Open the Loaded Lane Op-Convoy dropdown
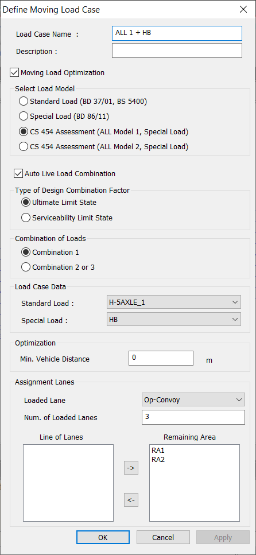Viewport: 256px width, 555px height. (x=193, y=400)
